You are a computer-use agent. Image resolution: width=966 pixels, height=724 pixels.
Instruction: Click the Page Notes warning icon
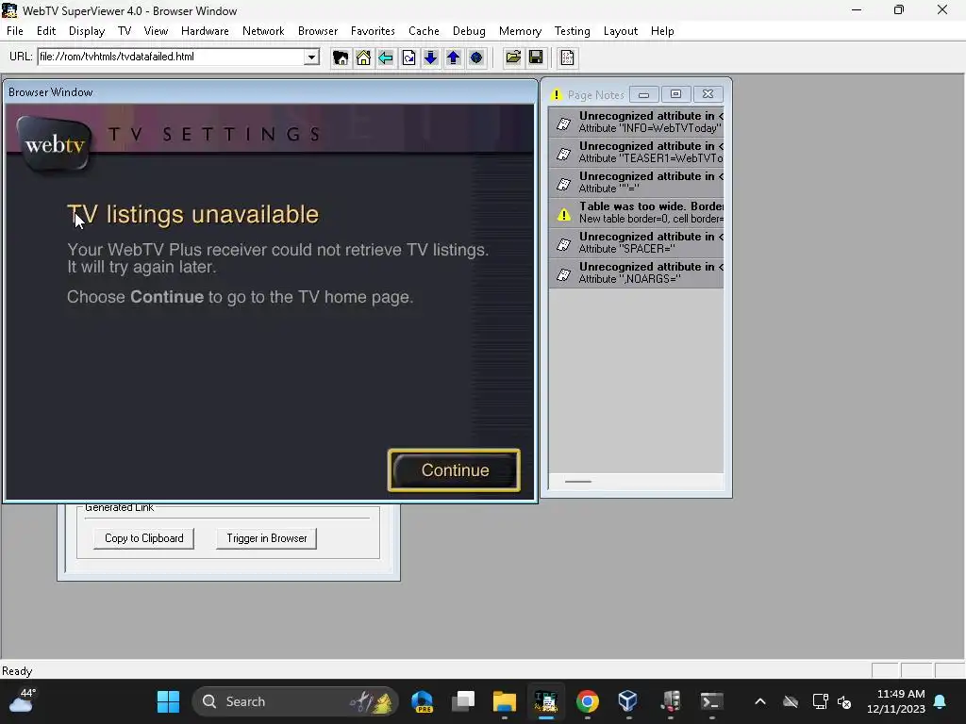click(x=557, y=95)
